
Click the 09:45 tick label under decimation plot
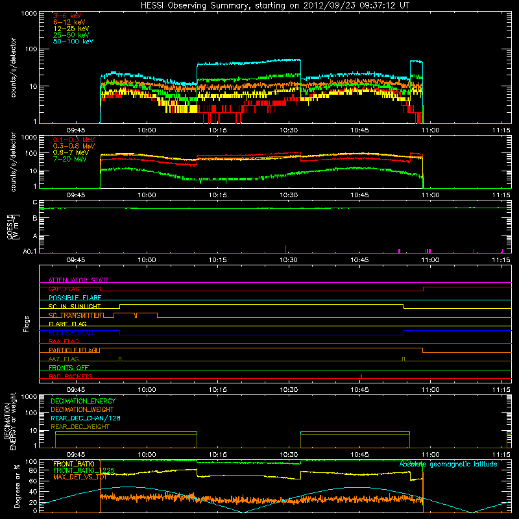[76, 455]
